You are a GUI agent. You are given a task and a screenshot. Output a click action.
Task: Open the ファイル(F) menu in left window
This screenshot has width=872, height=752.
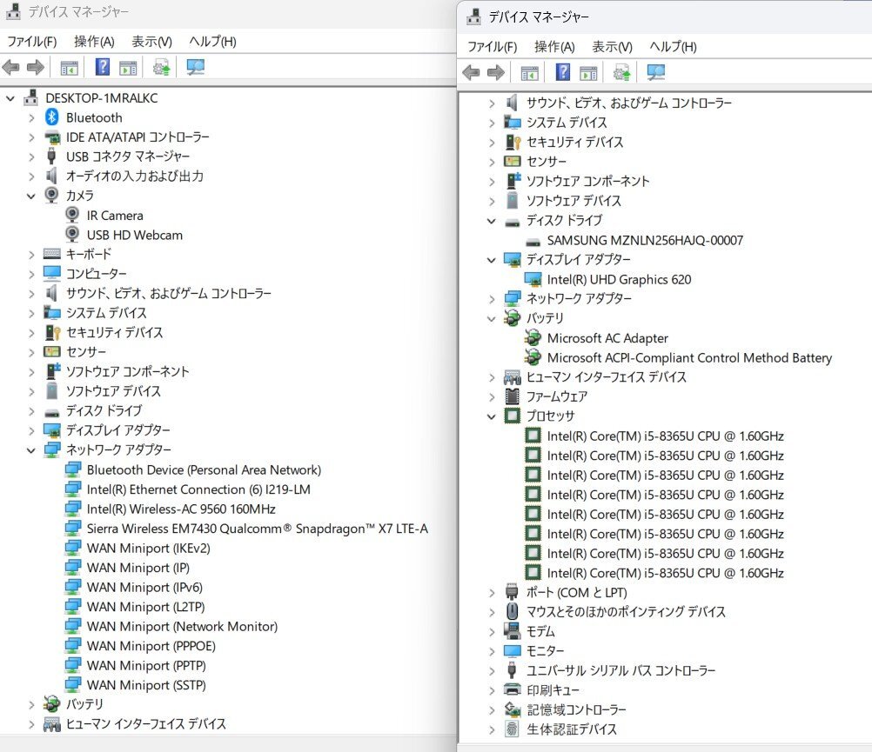click(x=31, y=42)
